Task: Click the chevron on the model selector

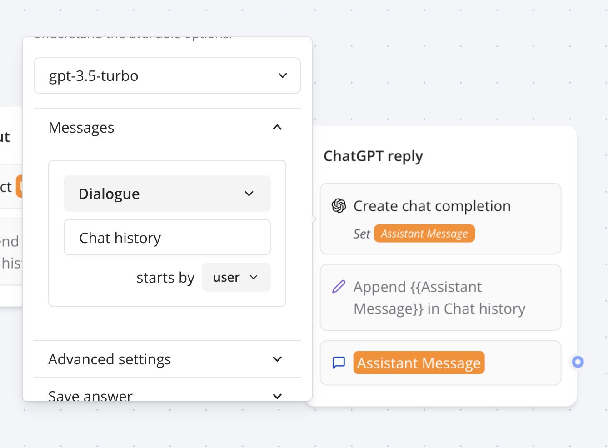Action: (x=282, y=75)
